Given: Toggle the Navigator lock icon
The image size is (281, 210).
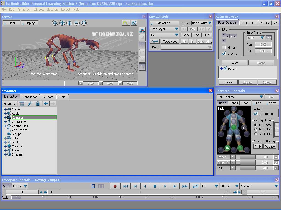Looking at the screenshot, I should (x=38, y=104).
